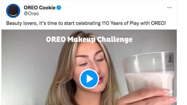Click the blue verified badge checkmark
This screenshot has height=105, width=187.
click(x=59, y=8)
